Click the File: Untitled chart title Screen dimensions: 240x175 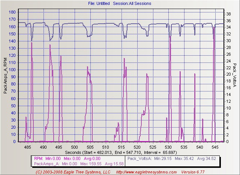pyautogui.click(x=99, y=3)
